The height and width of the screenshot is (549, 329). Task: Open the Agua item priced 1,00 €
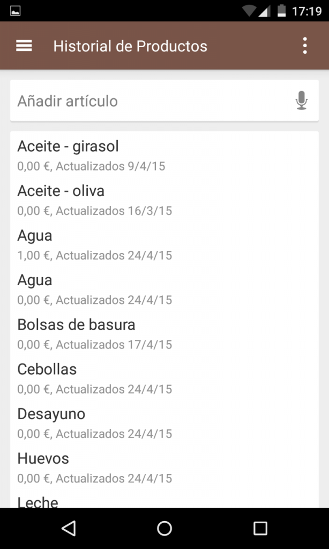click(x=164, y=244)
